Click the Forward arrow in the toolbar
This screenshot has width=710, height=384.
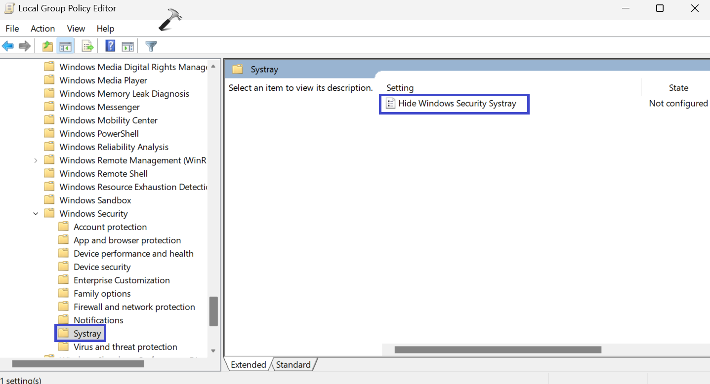pos(24,46)
